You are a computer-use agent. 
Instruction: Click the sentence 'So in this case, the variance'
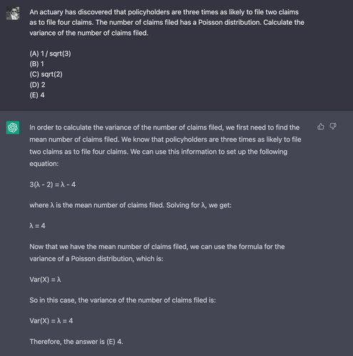point(123,300)
